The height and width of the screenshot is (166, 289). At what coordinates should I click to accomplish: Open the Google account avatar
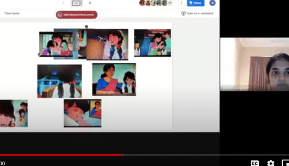[x=212, y=3]
